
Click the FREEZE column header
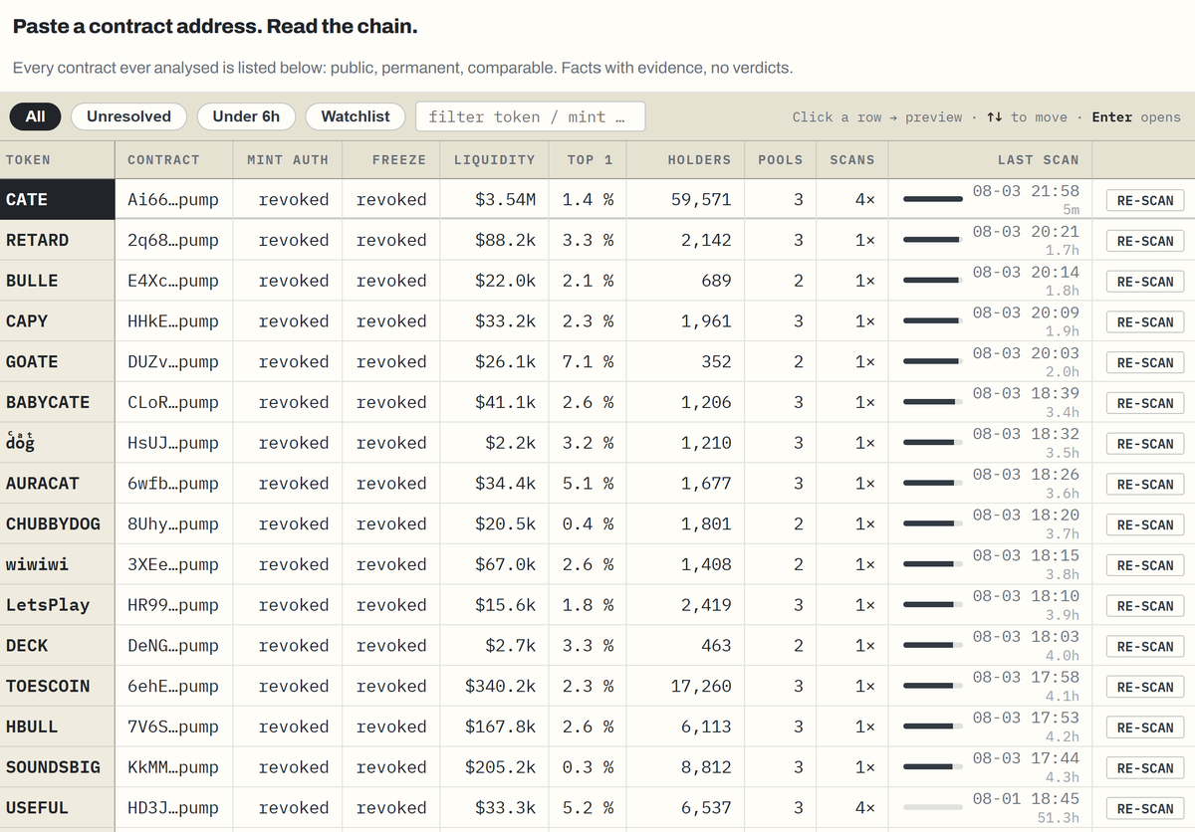coord(399,159)
